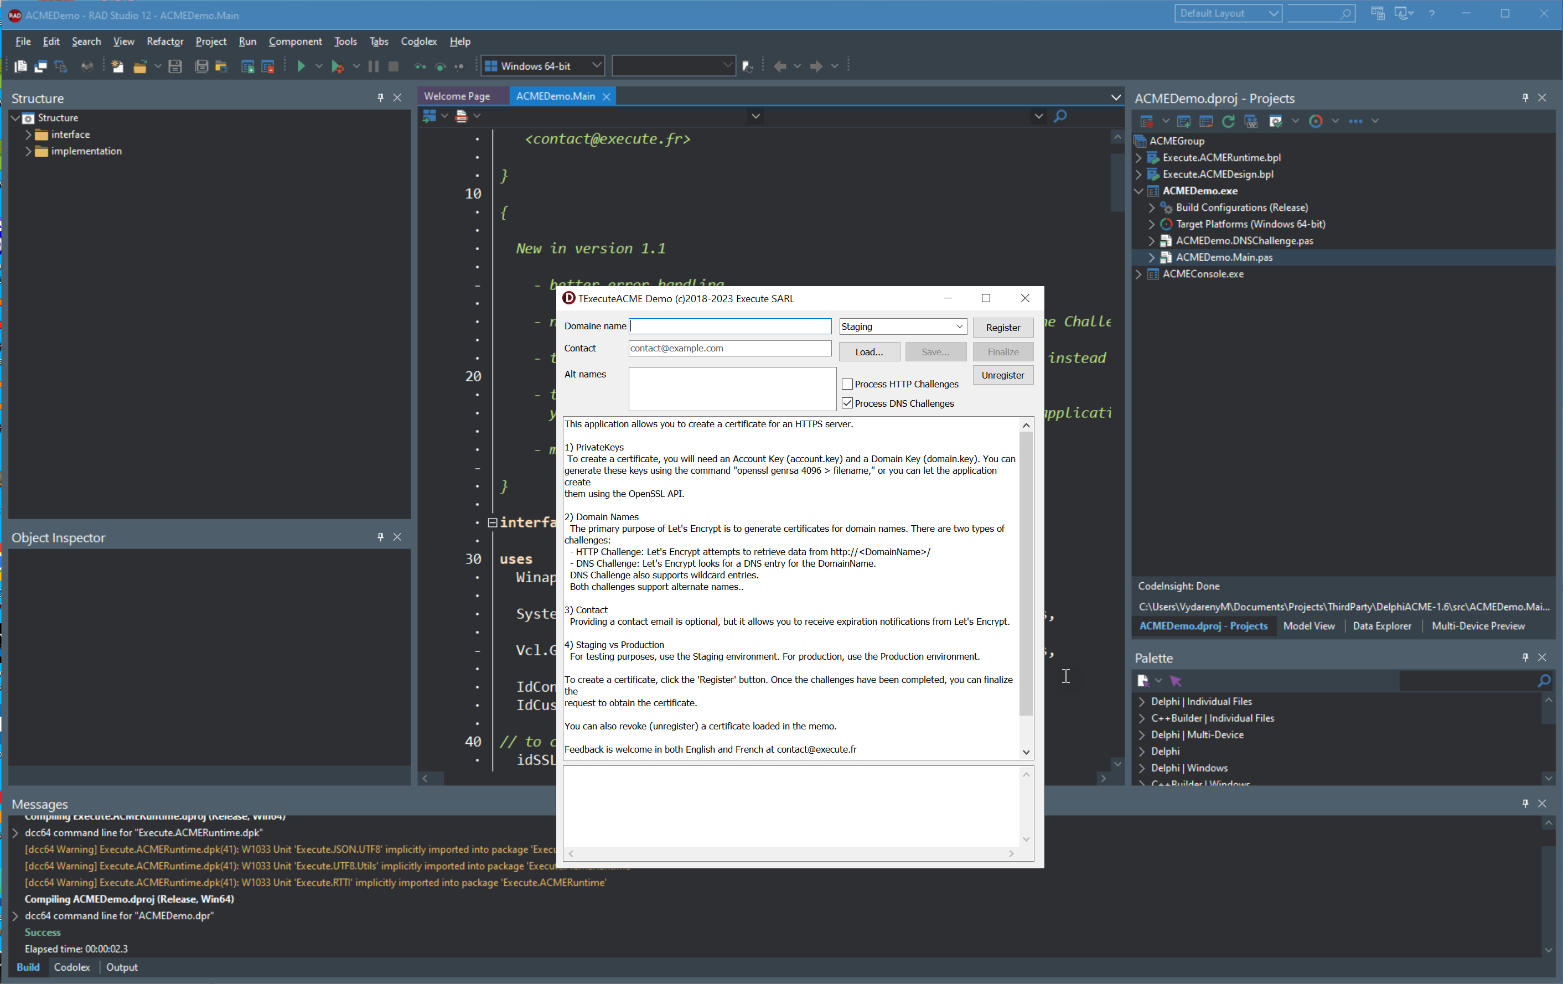Click the Unregister button

point(1003,375)
